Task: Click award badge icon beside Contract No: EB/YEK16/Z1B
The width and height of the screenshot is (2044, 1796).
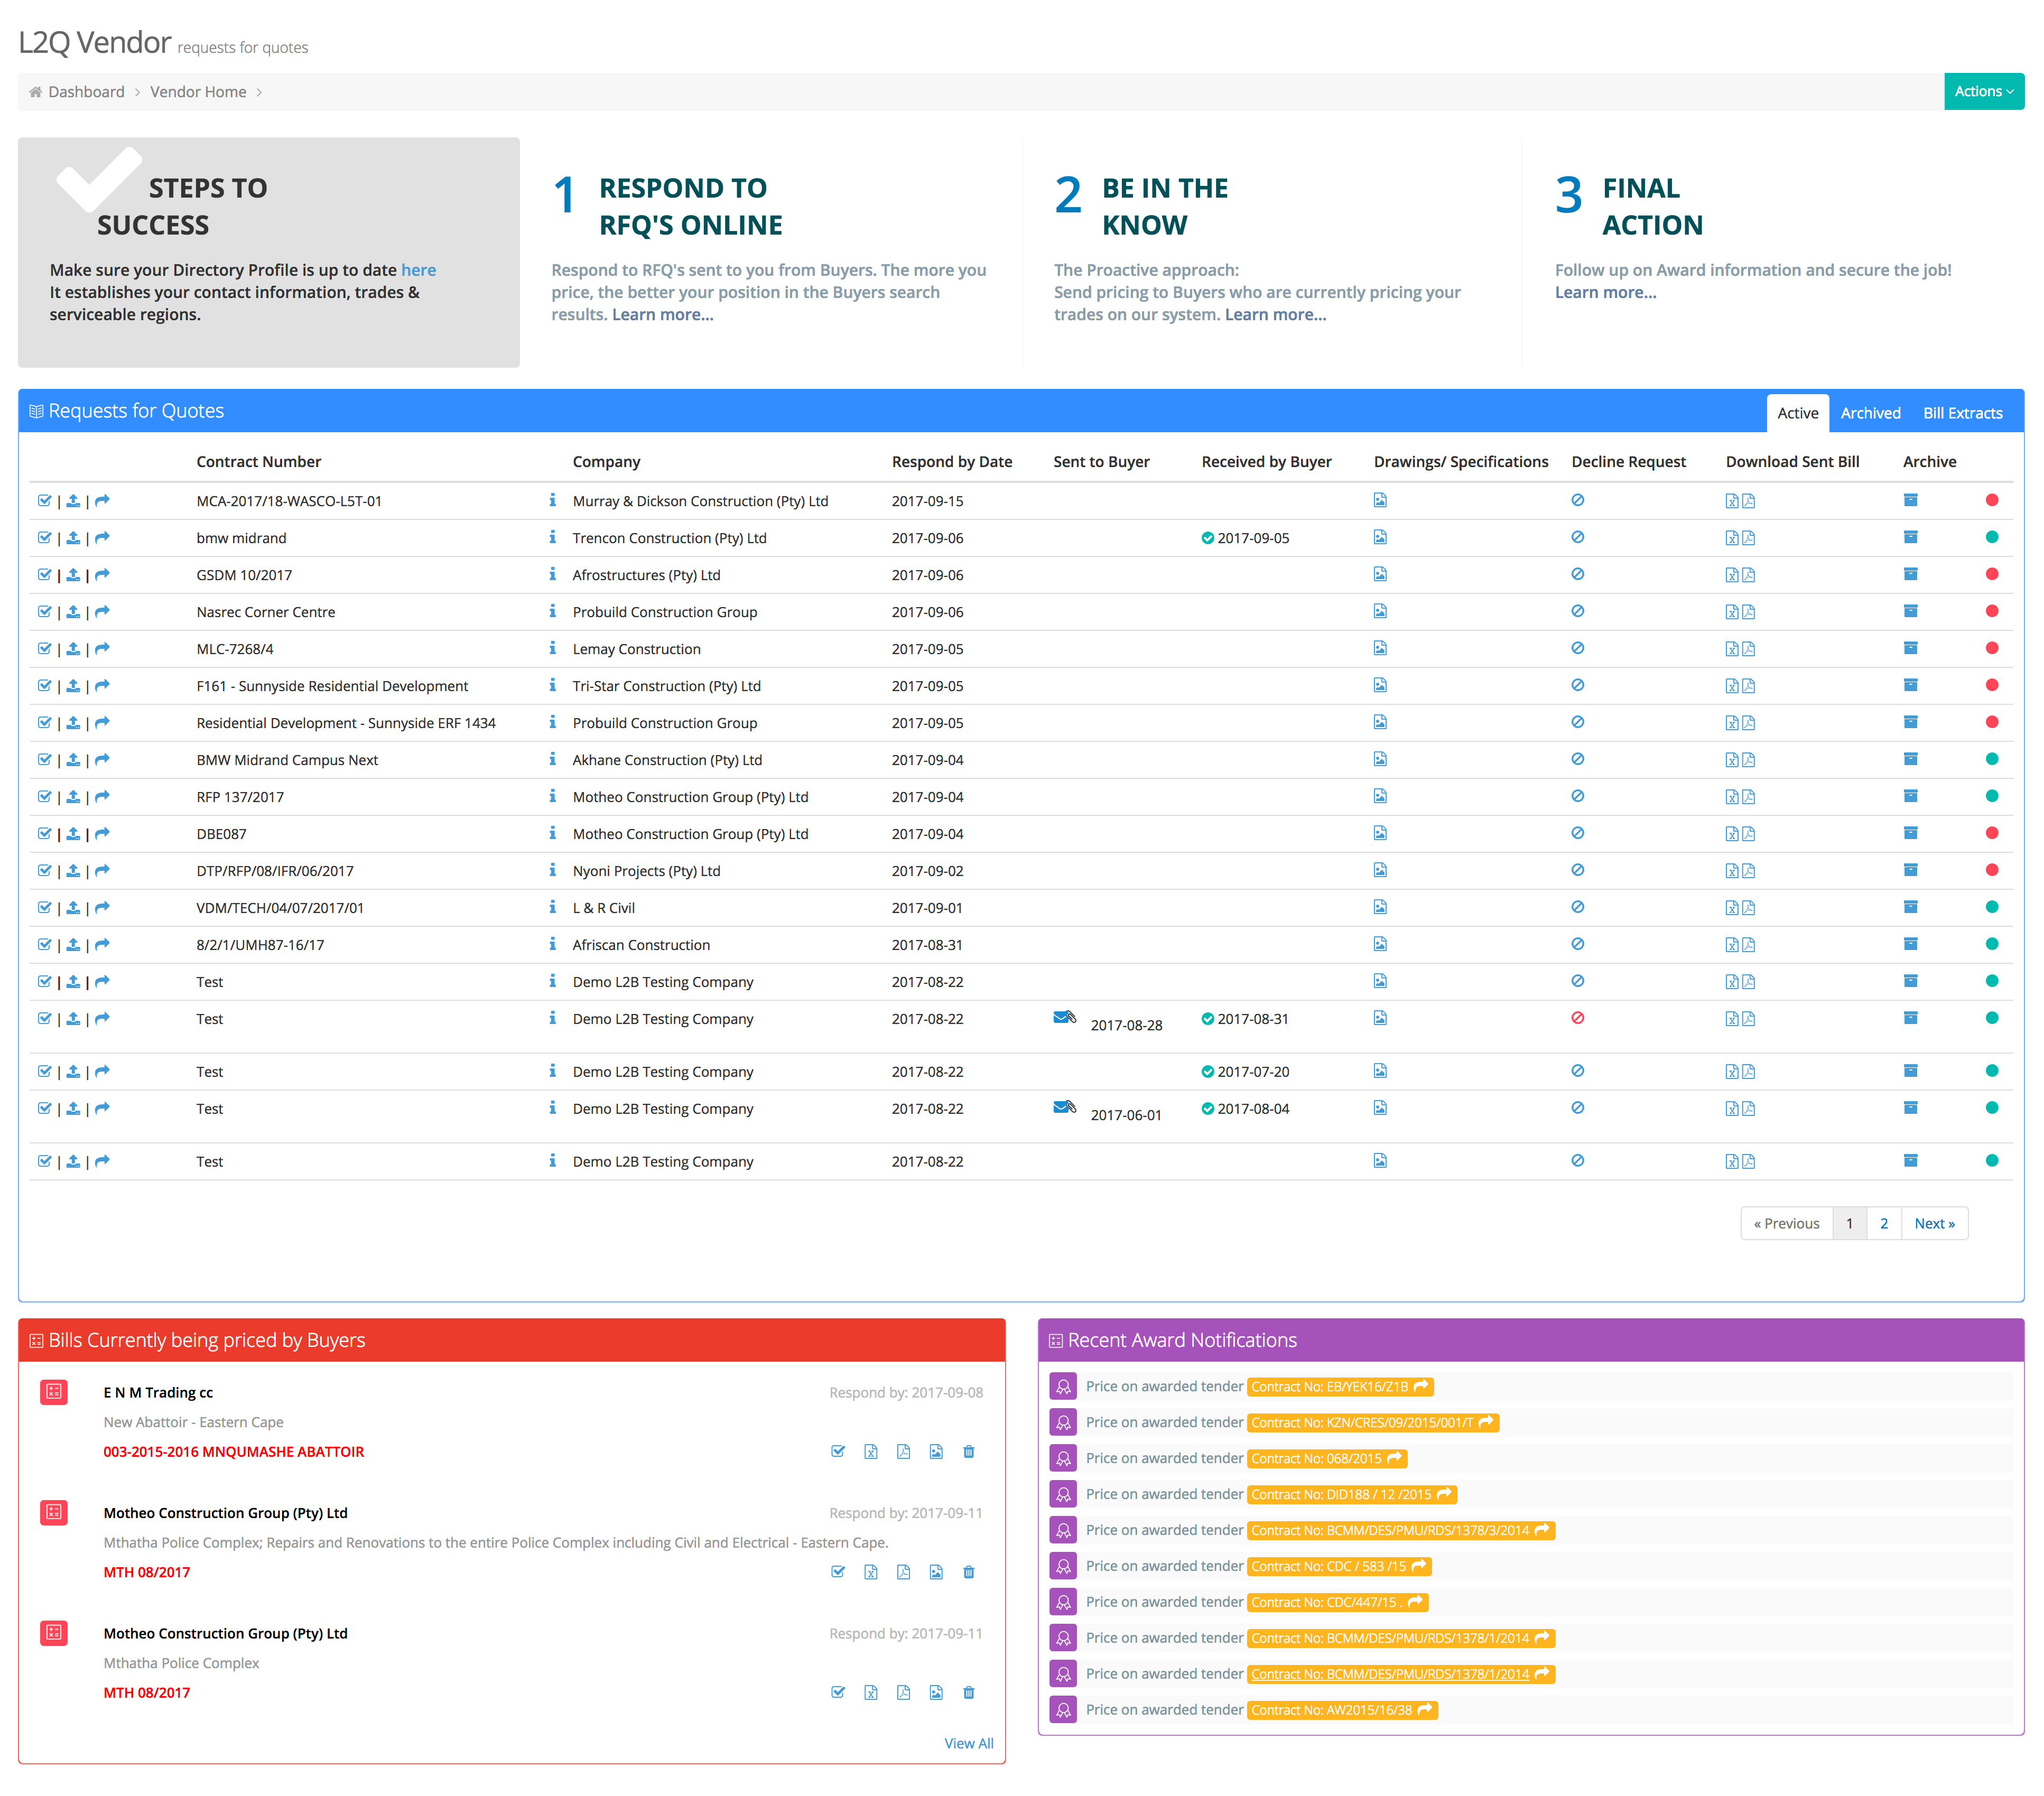Action: point(1063,1386)
